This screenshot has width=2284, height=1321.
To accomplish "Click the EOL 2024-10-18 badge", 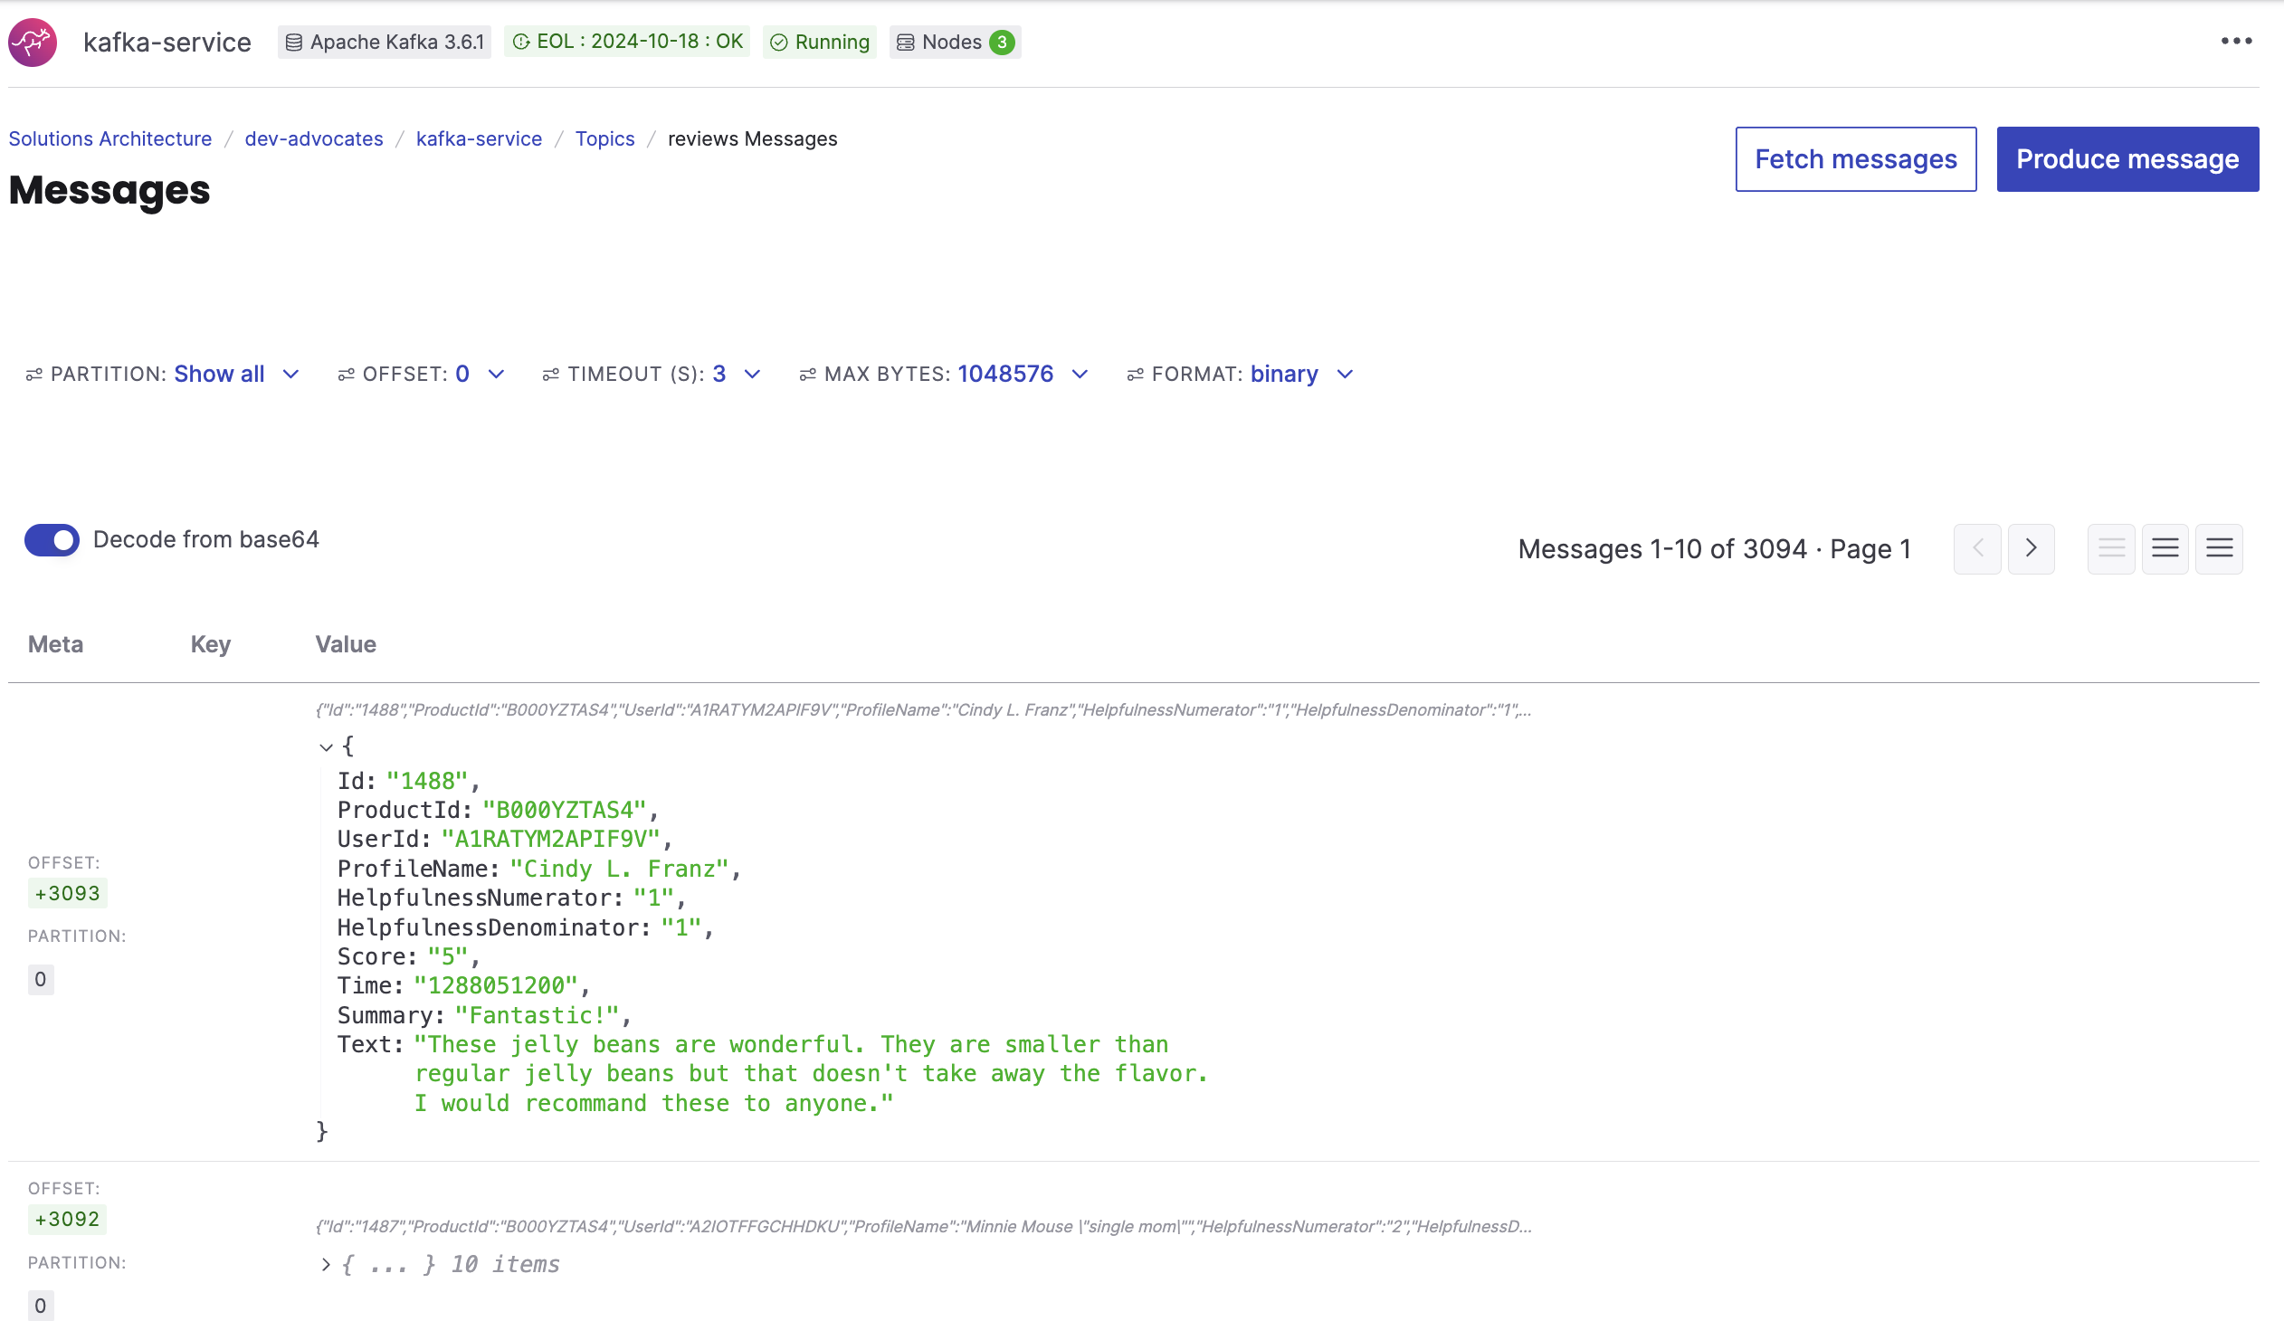I will pyautogui.click(x=626, y=42).
